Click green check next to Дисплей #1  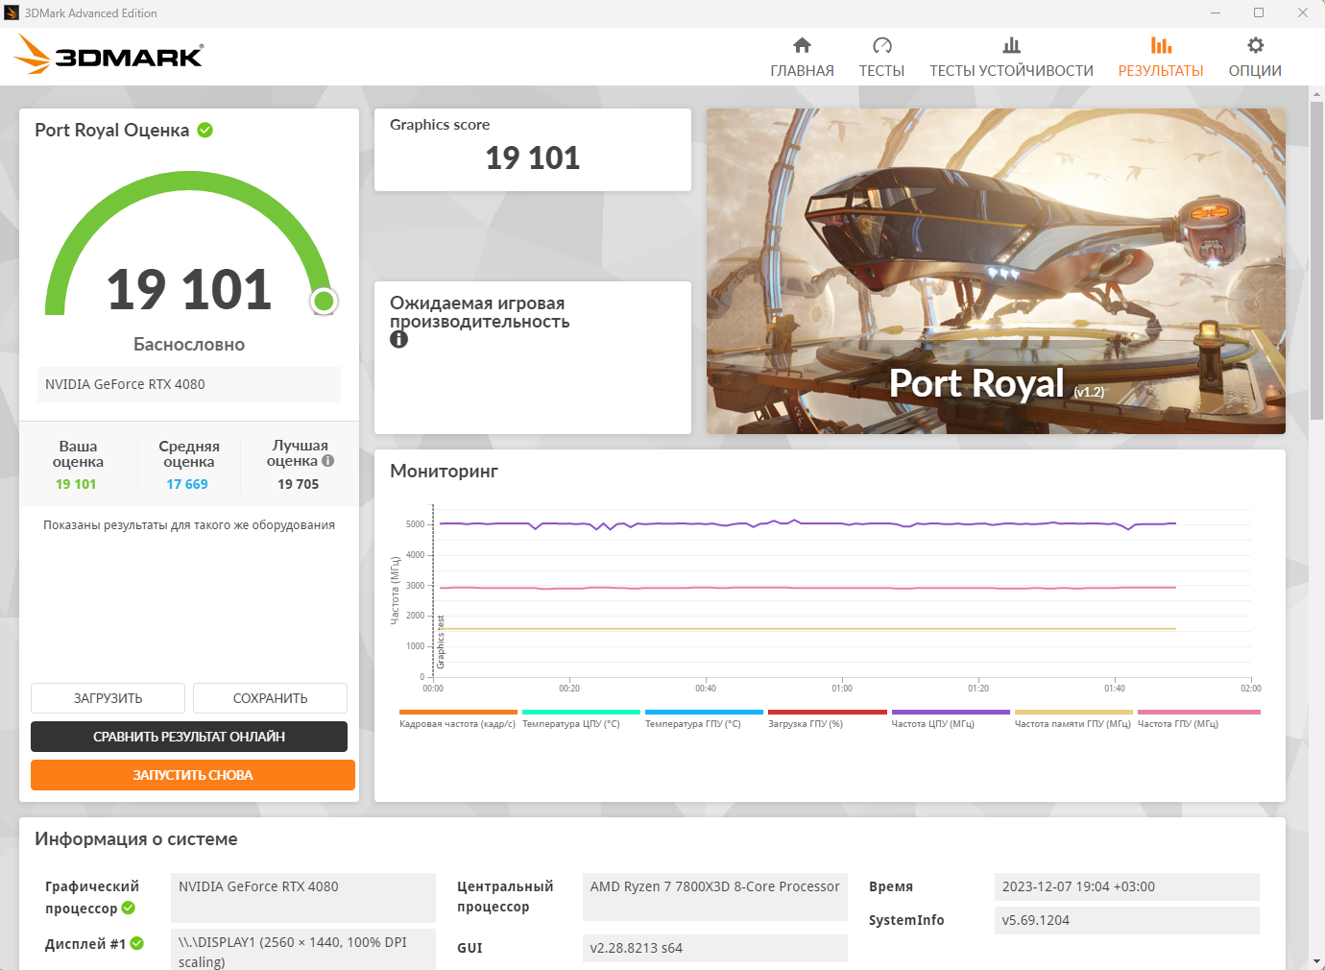coord(137,943)
